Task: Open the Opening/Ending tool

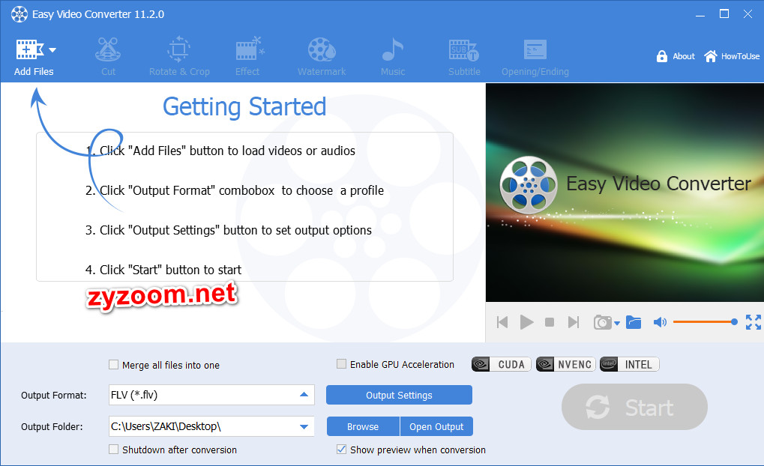Action: 535,56
